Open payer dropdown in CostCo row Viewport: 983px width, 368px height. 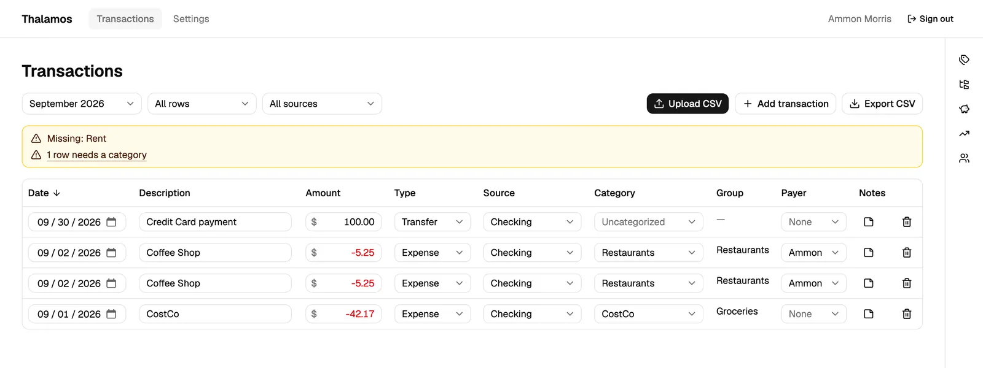click(813, 314)
